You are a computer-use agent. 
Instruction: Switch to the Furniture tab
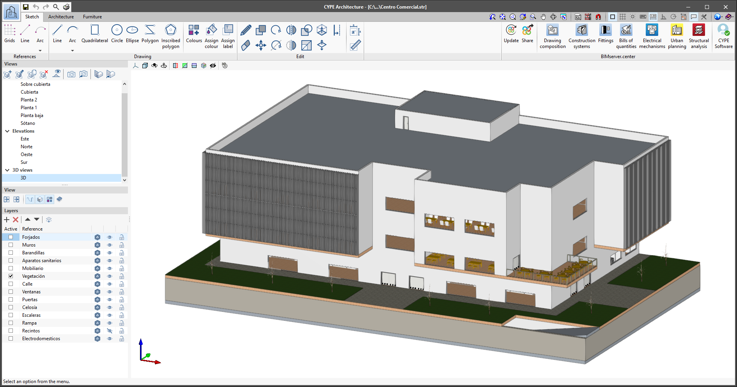pyautogui.click(x=92, y=17)
